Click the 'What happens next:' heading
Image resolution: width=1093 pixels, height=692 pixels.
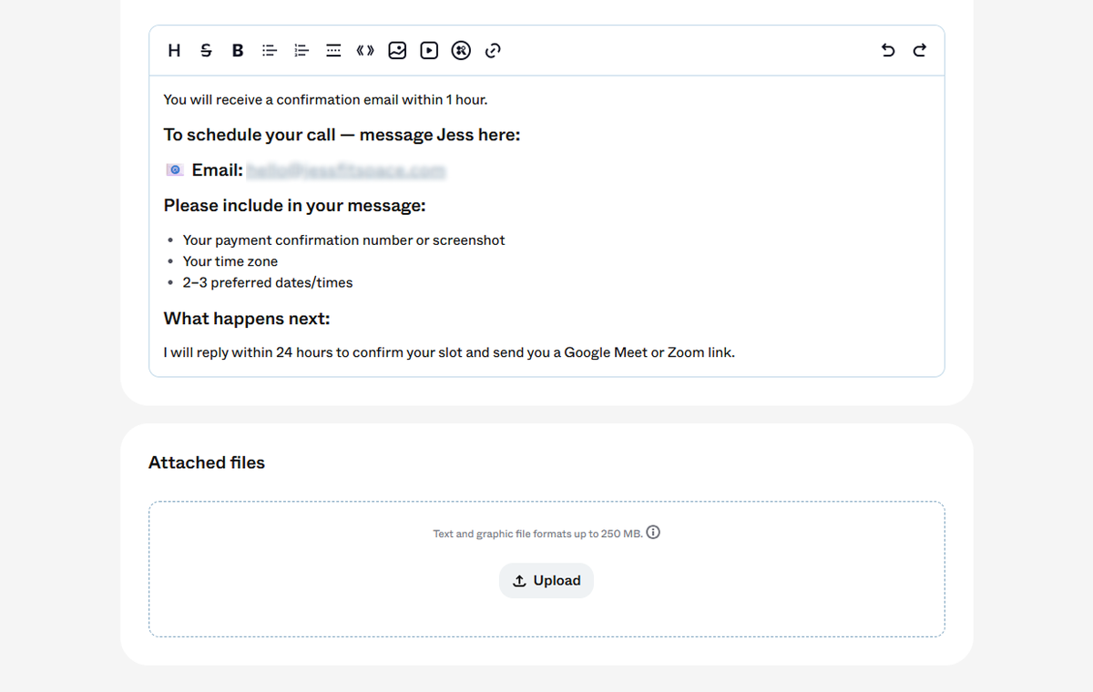click(247, 319)
